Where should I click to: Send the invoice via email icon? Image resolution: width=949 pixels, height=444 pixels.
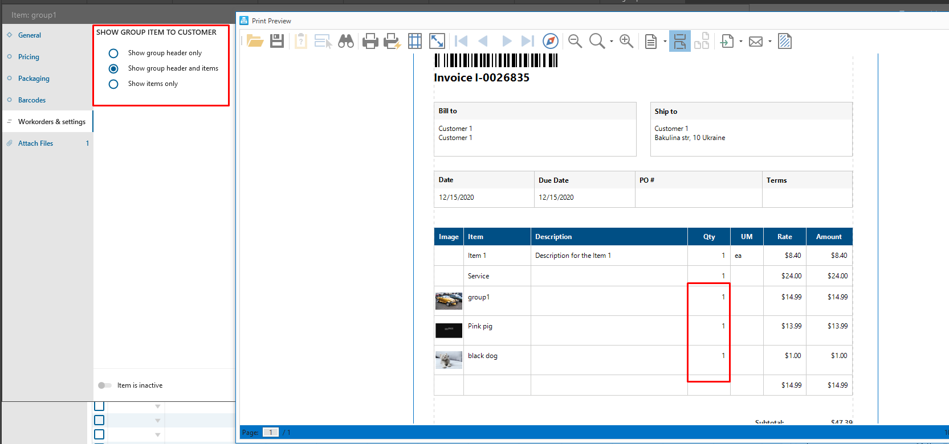point(756,42)
